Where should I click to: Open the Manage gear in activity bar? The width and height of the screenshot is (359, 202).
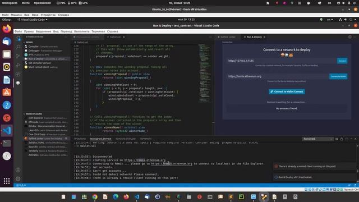18,178
